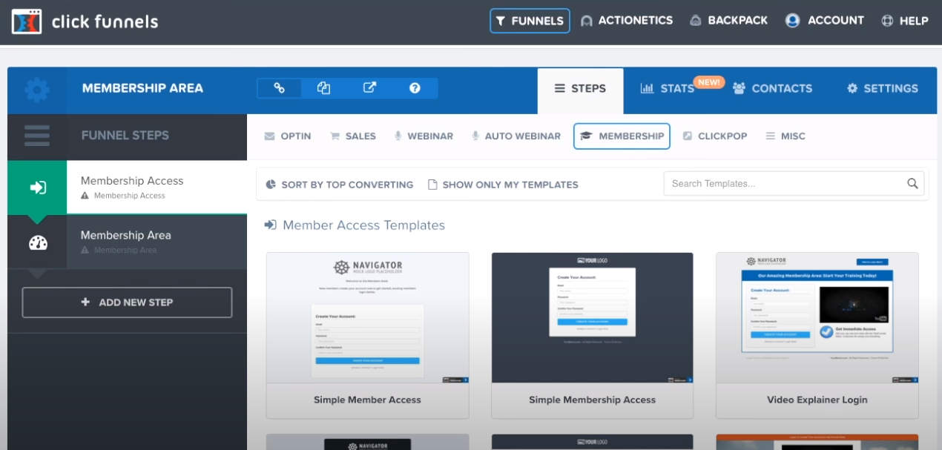Viewport: 942px width, 450px height.
Task: Filter templates by Optin
Action: coord(288,136)
